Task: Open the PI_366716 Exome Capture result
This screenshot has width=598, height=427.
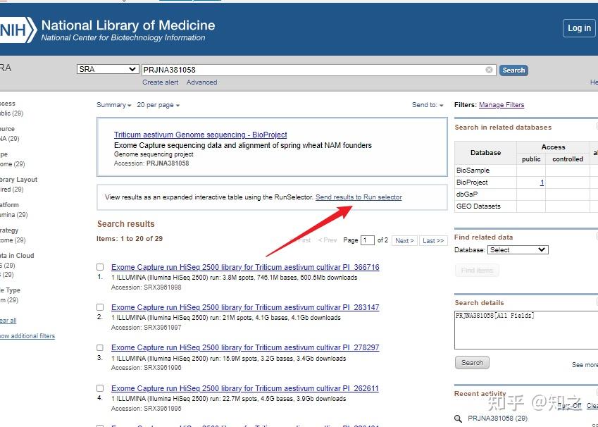Action: pyautogui.click(x=245, y=267)
